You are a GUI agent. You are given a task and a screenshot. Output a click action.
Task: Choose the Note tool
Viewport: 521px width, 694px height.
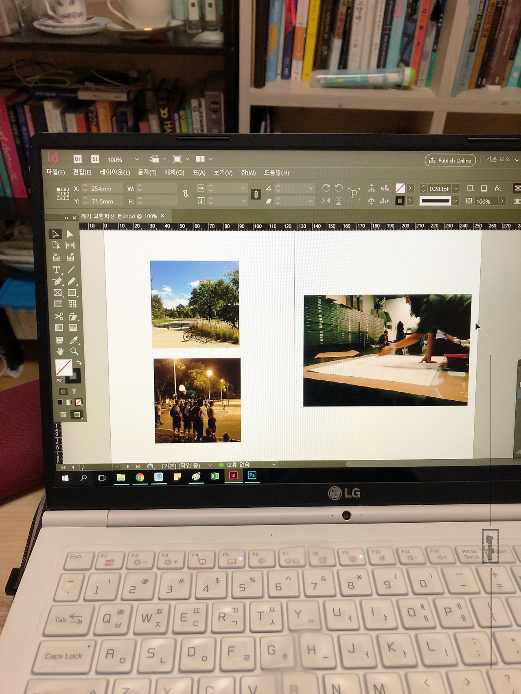coord(59,340)
